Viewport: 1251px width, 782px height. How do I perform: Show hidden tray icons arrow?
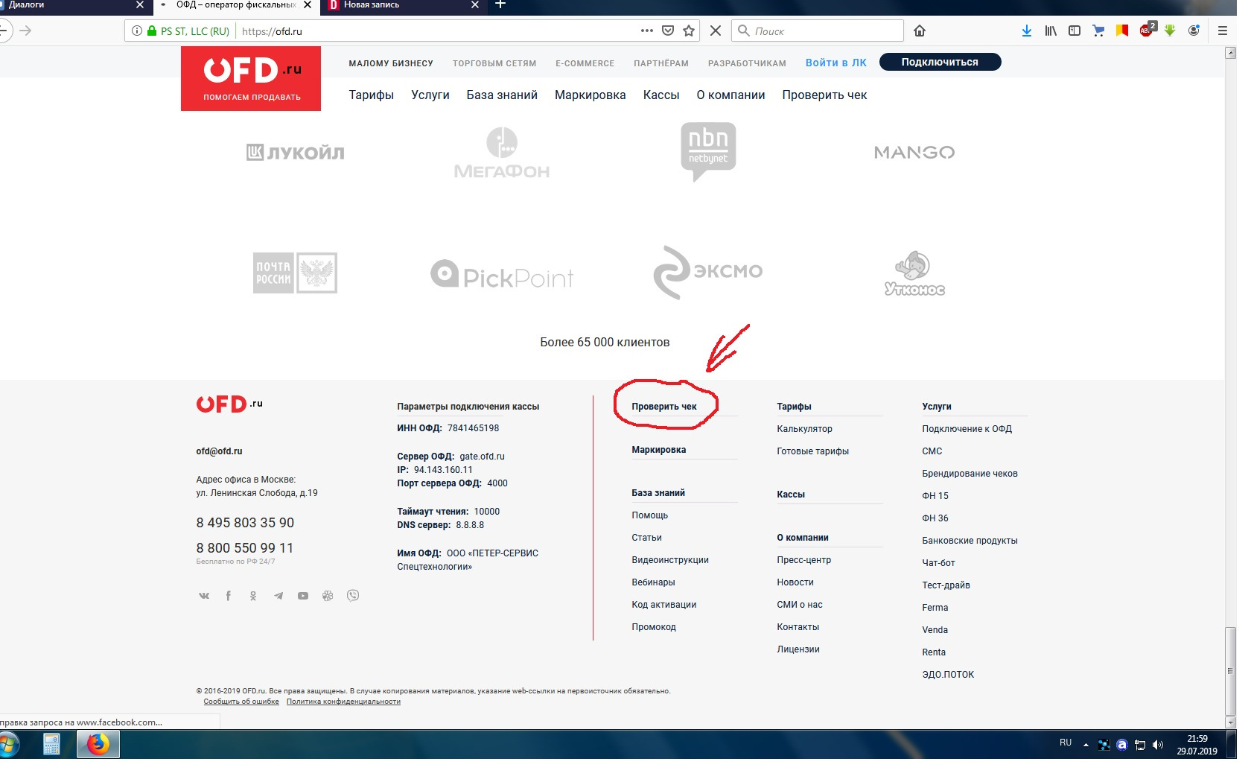1086,745
